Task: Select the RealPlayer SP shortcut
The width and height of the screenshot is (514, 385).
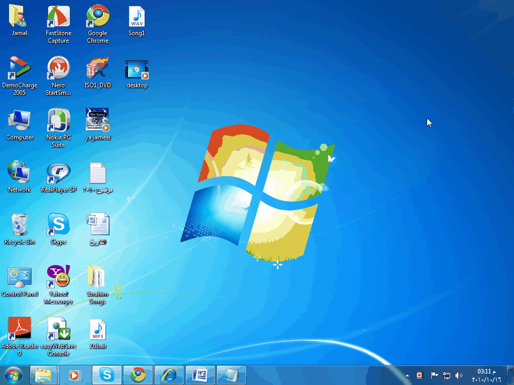Action: coord(59,173)
